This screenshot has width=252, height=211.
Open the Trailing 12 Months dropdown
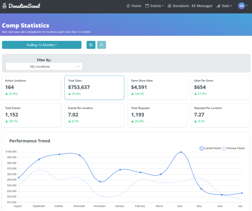click(x=42, y=45)
